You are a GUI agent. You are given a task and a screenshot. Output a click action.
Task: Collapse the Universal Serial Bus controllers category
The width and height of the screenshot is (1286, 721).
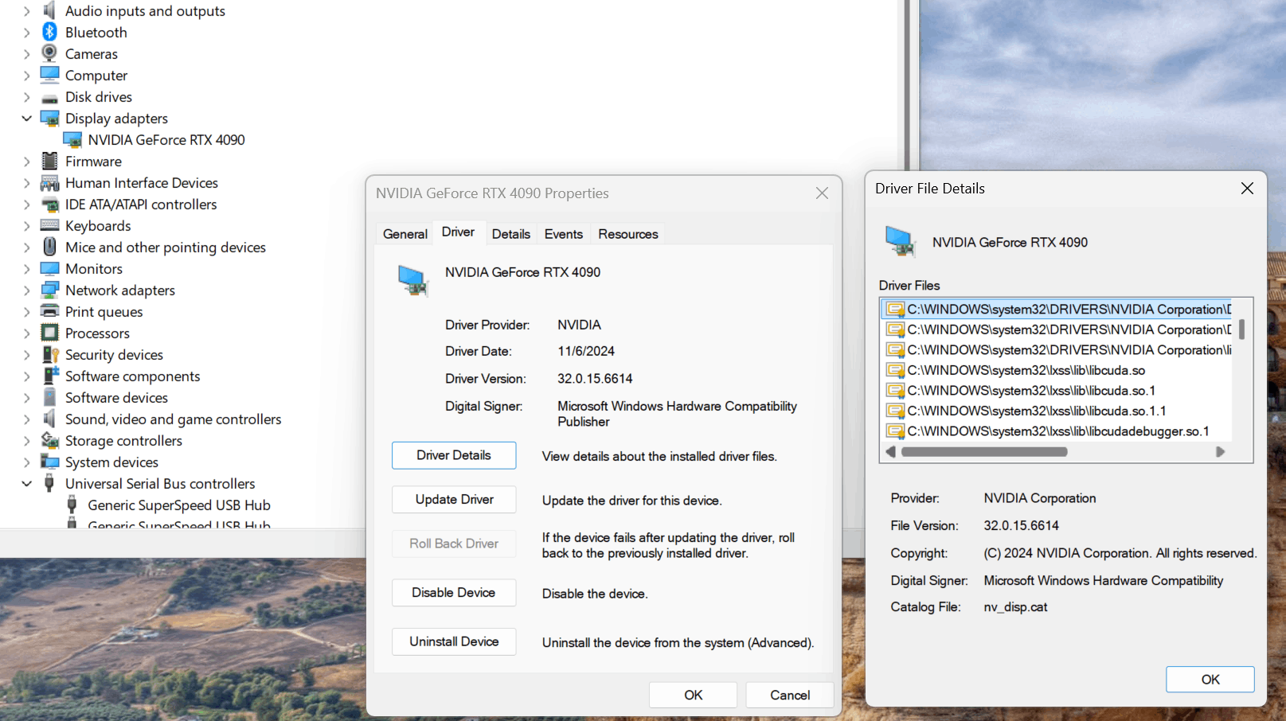tap(26, 484)
